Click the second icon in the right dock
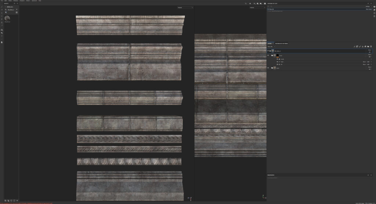Screen dimensions: 376x204 tap(374, 10)
